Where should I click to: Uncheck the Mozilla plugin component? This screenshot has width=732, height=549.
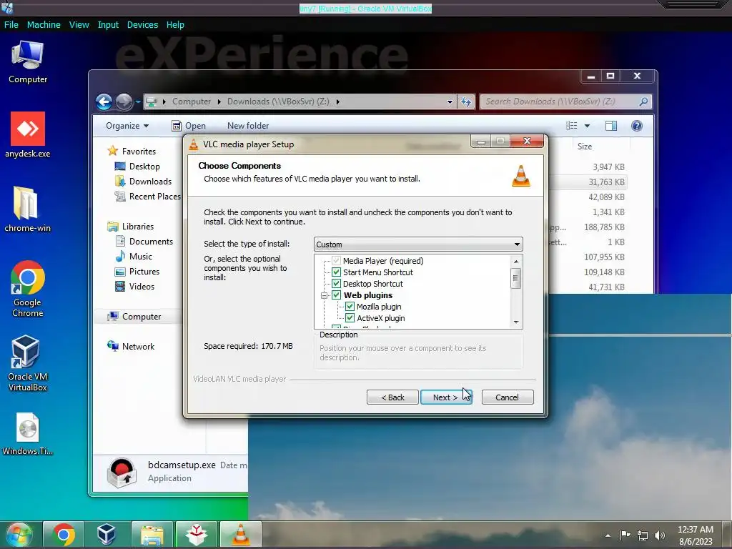click(x=350, y=307)
